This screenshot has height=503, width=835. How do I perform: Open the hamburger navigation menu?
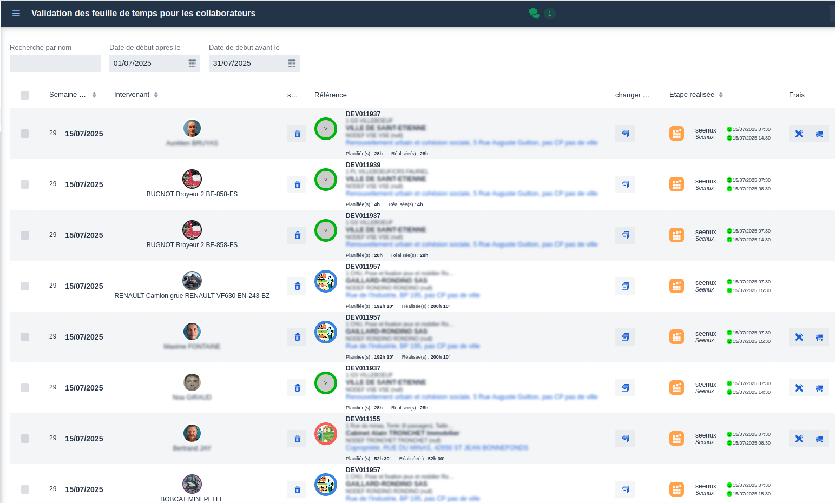[x=16, y=14]
